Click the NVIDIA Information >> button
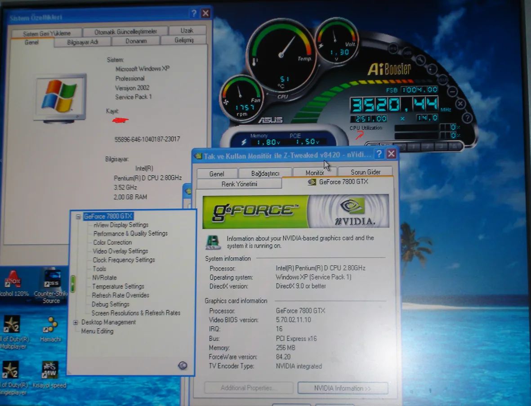 click(x=343, y=388)
